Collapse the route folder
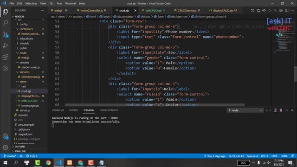Screen dimensions: 297x167 [x=23, y=53]
